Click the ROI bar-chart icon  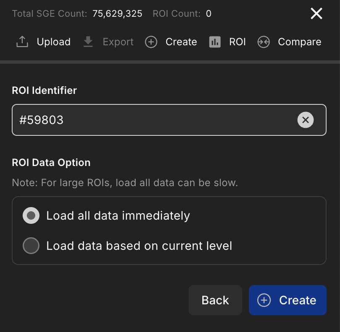coord(215,42)
